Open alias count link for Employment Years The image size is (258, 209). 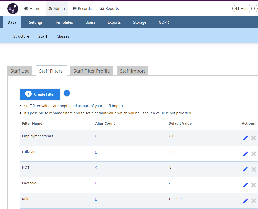96,136
